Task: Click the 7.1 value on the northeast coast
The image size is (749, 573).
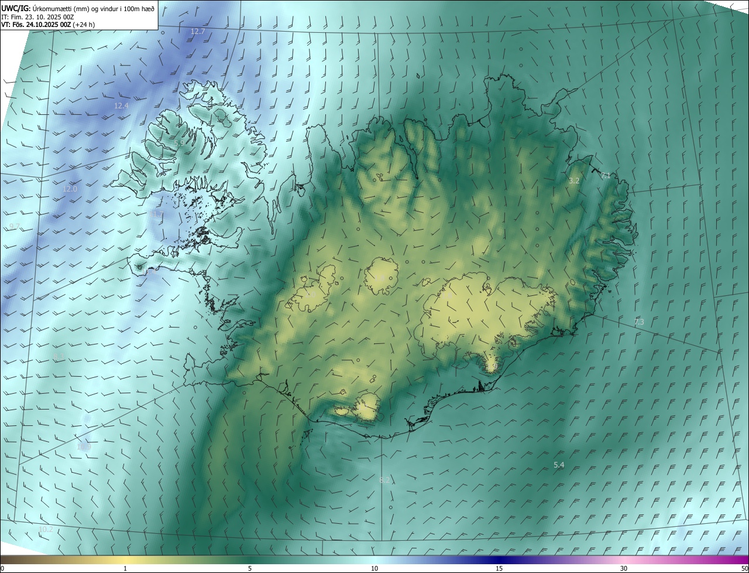Action: pyautogui.click(x=606, y=176)
